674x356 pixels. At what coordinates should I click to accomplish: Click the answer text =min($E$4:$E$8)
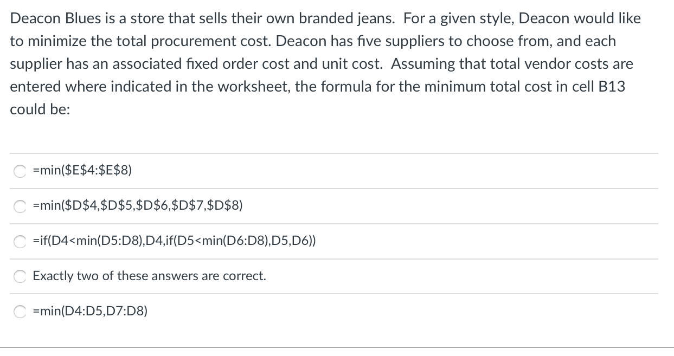pos(82,171)
